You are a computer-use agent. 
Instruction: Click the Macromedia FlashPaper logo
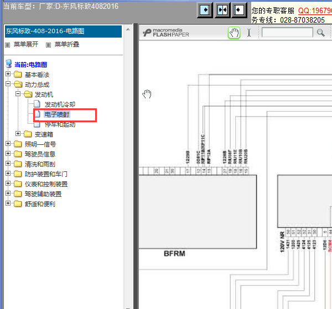tap(166, 33)
